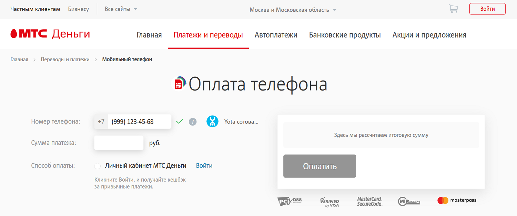Click the Оплата телефона heading
Screen dimensions: 517x216
point(258,84)
